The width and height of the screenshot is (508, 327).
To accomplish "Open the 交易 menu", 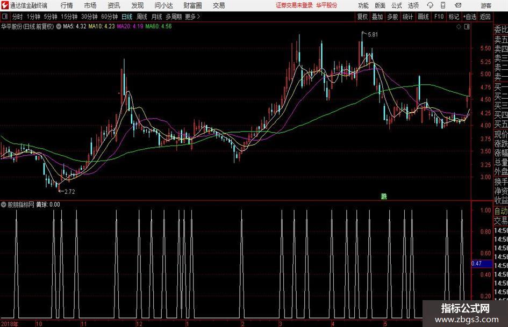I will pyautogui.click(x=219, y=5).
